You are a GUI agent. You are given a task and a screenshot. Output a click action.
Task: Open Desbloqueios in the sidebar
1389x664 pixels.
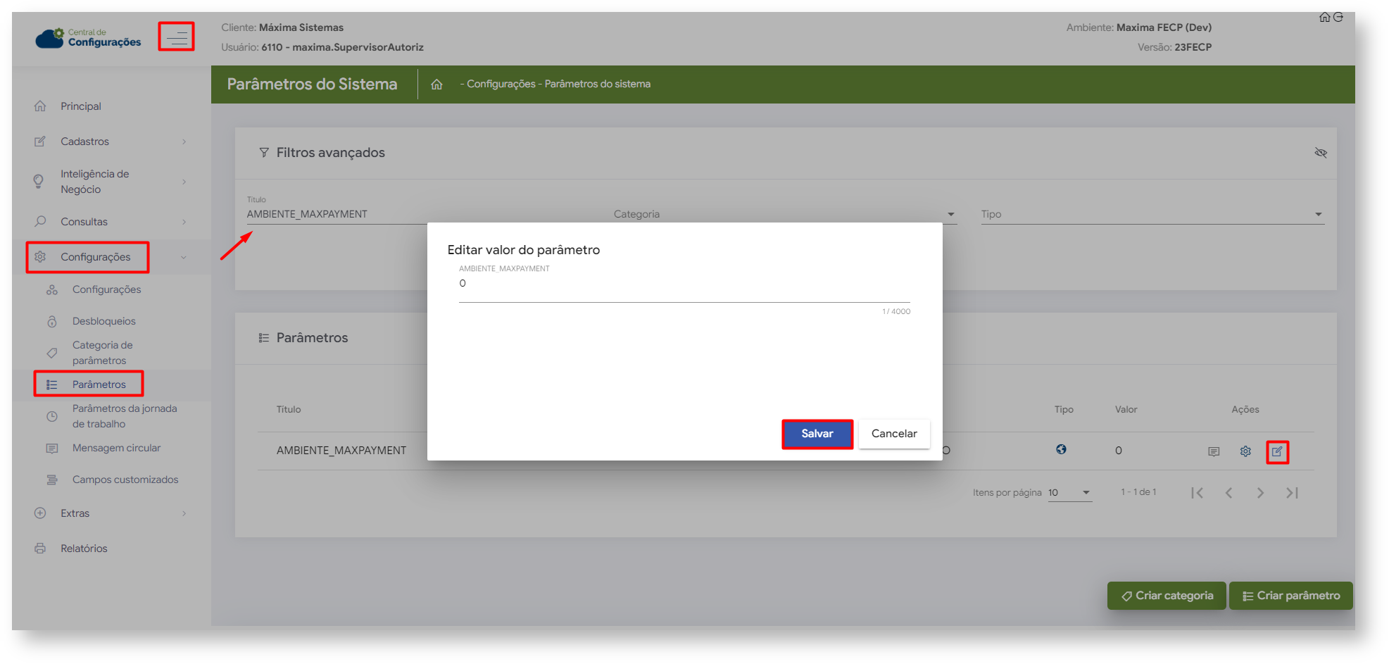[104, 321]
